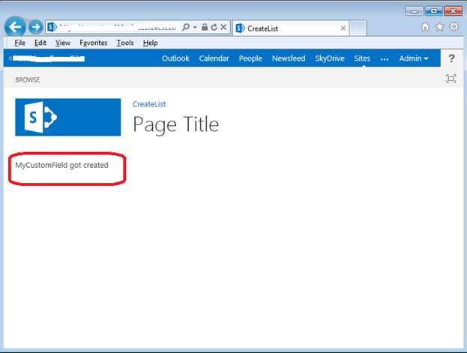
Task: Click the SharePoint site logo image
Action: 68,117
